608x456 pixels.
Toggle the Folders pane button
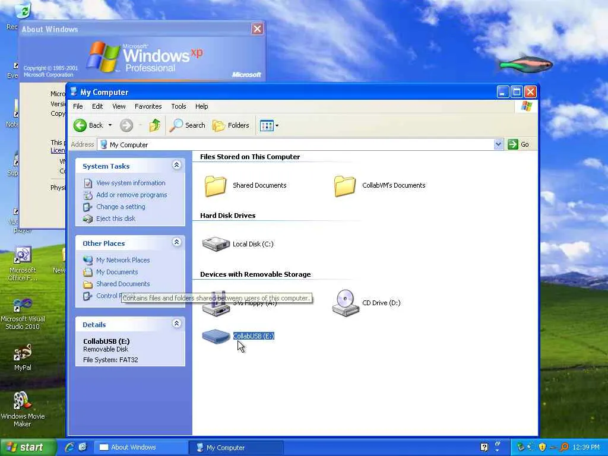pyautogui.click(x=231, y=125)
